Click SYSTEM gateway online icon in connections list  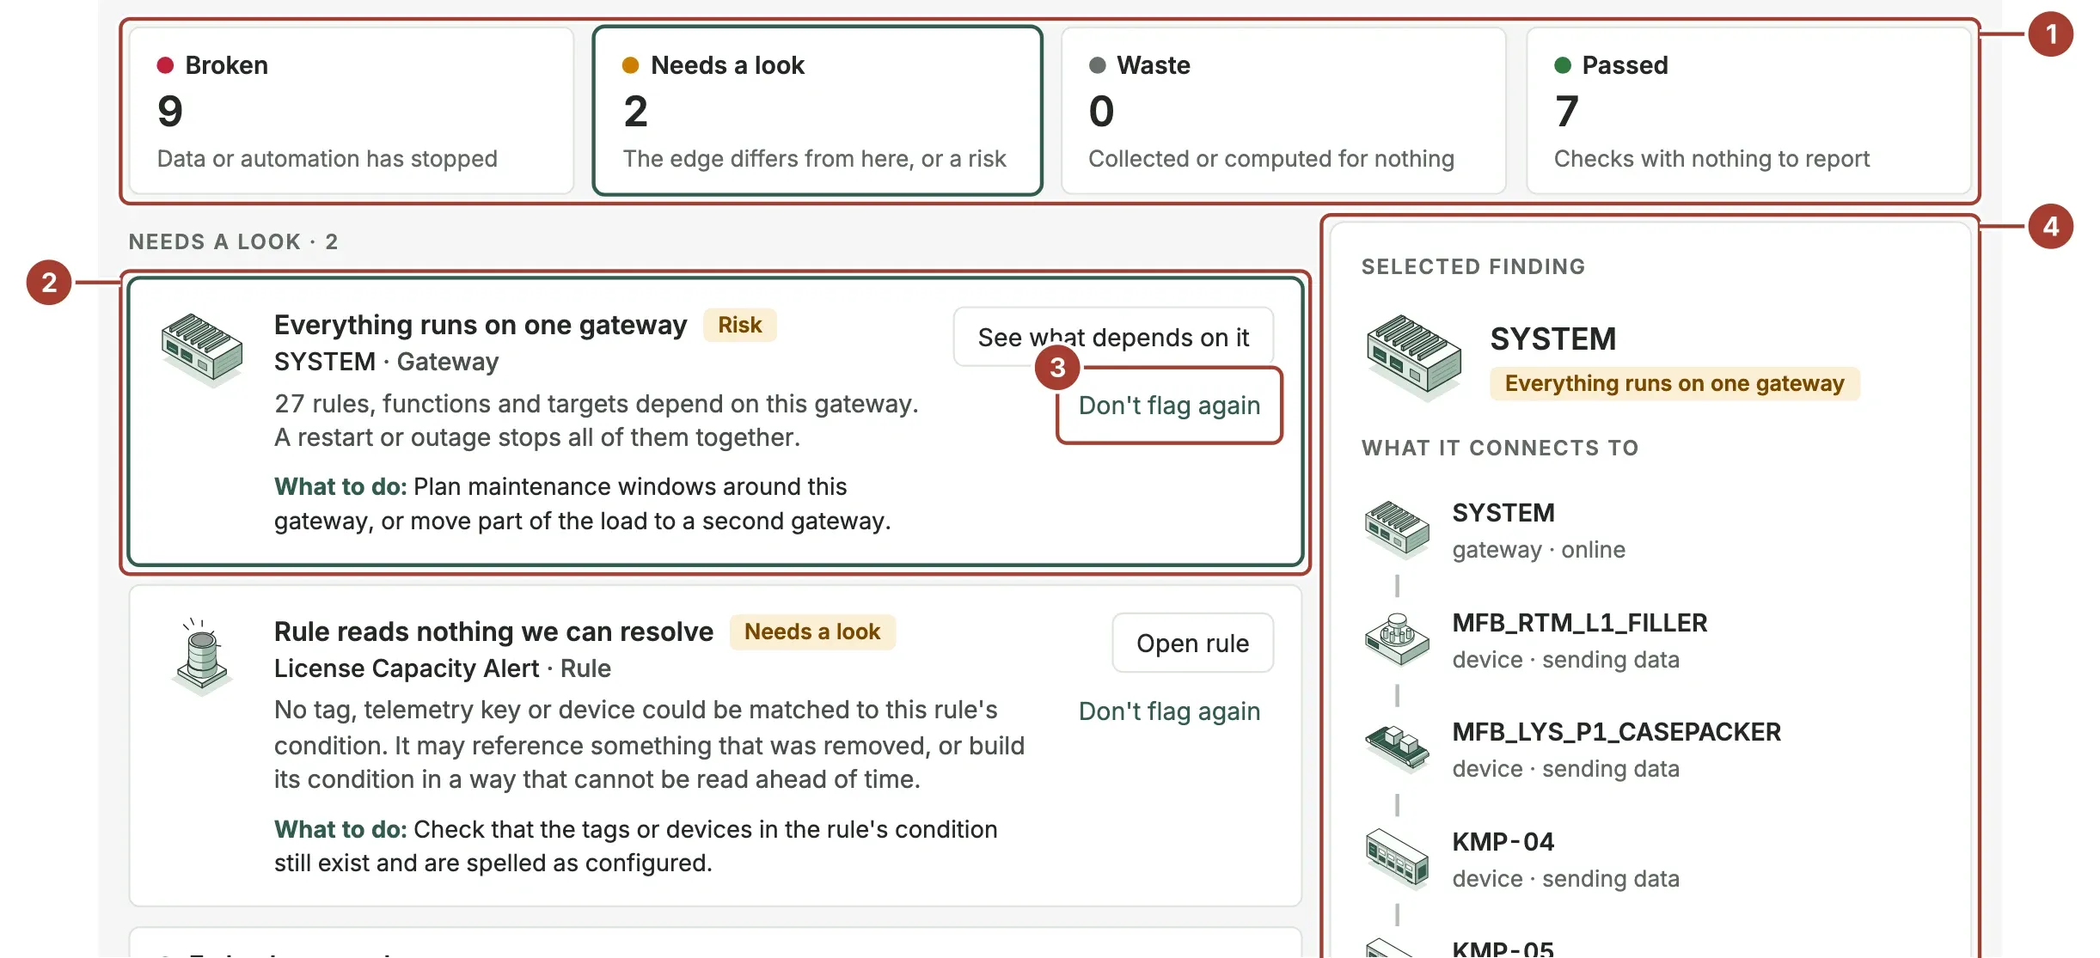pos(1397,530)
